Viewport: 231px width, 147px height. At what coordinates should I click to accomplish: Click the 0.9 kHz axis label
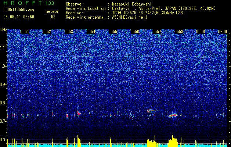[x=3, y=85]
